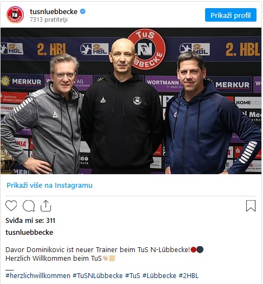The image size is (263, 284).
Task: Click the 7313 pratitelji follower count
Action: [49, 19]
